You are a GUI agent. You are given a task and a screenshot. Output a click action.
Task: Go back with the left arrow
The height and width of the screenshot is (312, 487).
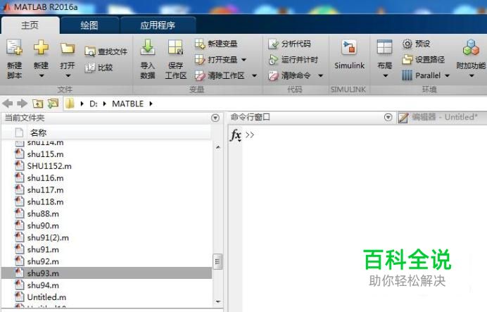click(x=8, y=104)
